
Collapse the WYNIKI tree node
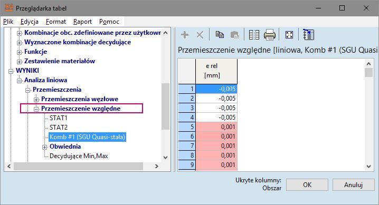[x=11, y=71]
